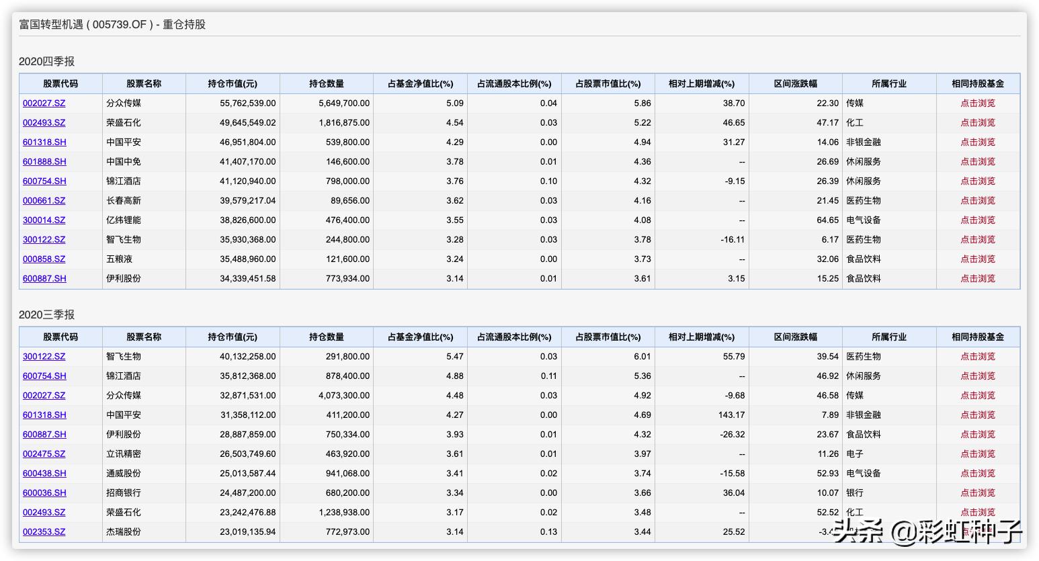
Task: Open 点击浏览 for 招商银行
Action: pos(977,493)
